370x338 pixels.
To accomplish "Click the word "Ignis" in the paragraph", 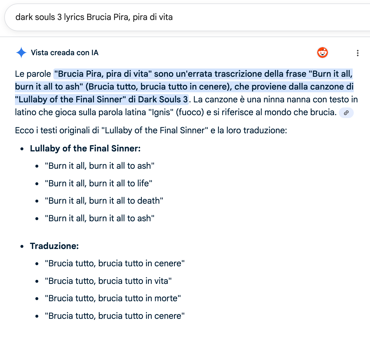I will [161, 112].
